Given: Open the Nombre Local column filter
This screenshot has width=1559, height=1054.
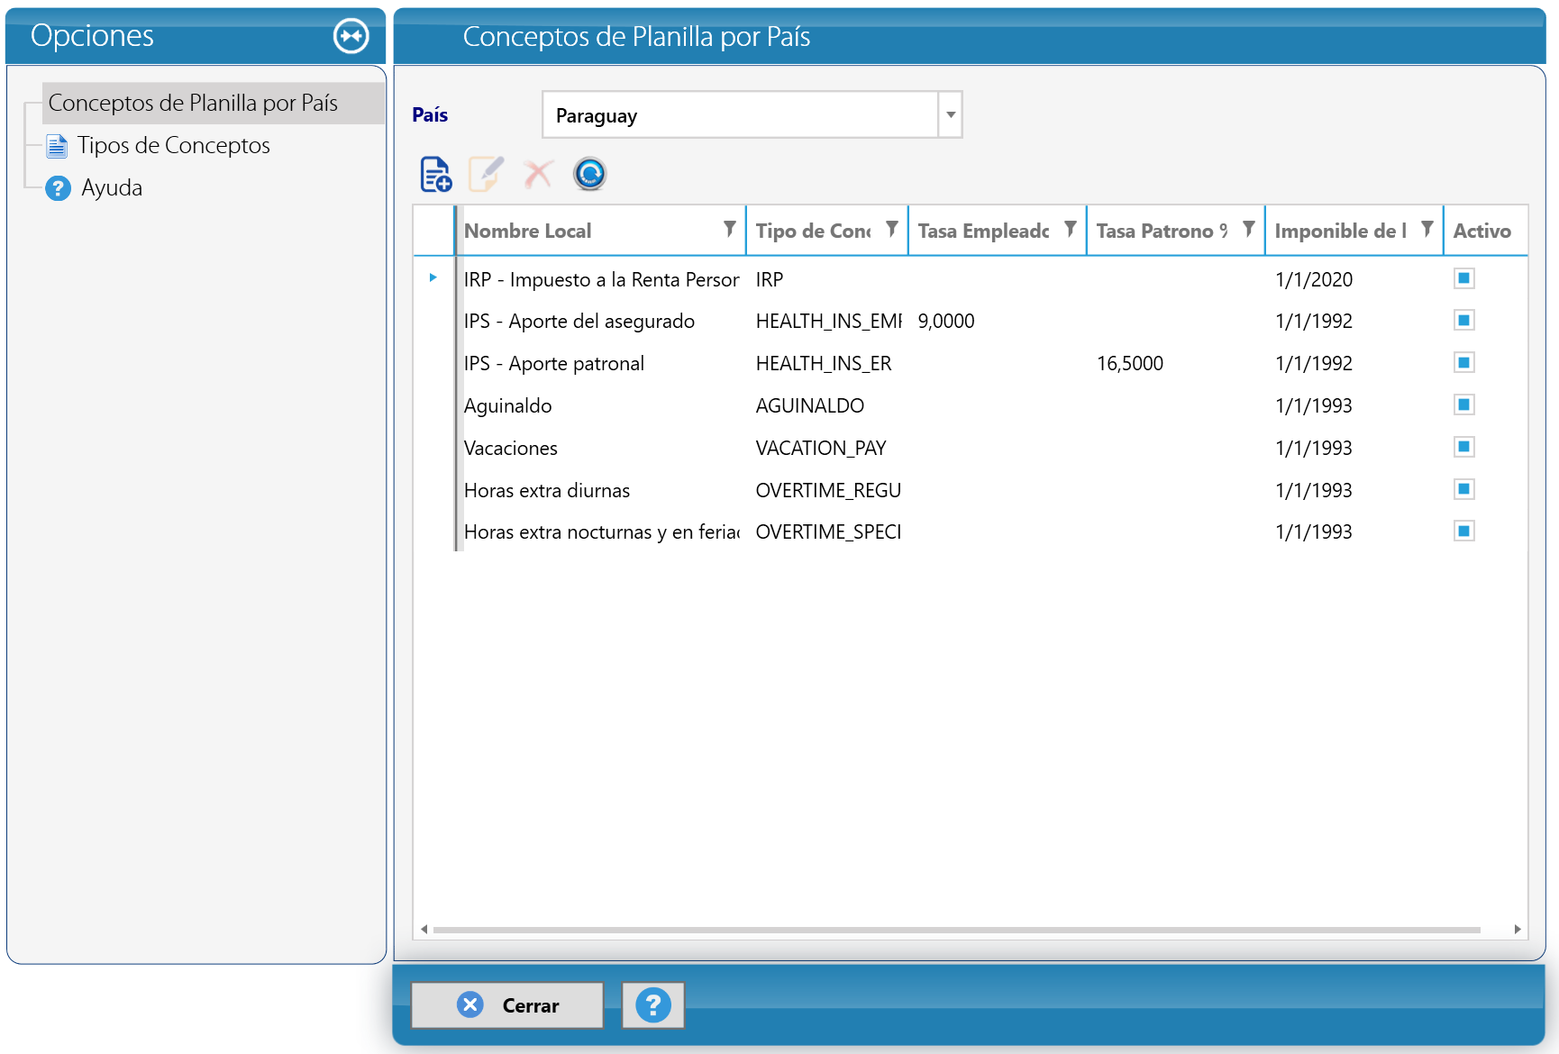Looking at the screenshot, I should pyautogui.click(x=730, y=229).
